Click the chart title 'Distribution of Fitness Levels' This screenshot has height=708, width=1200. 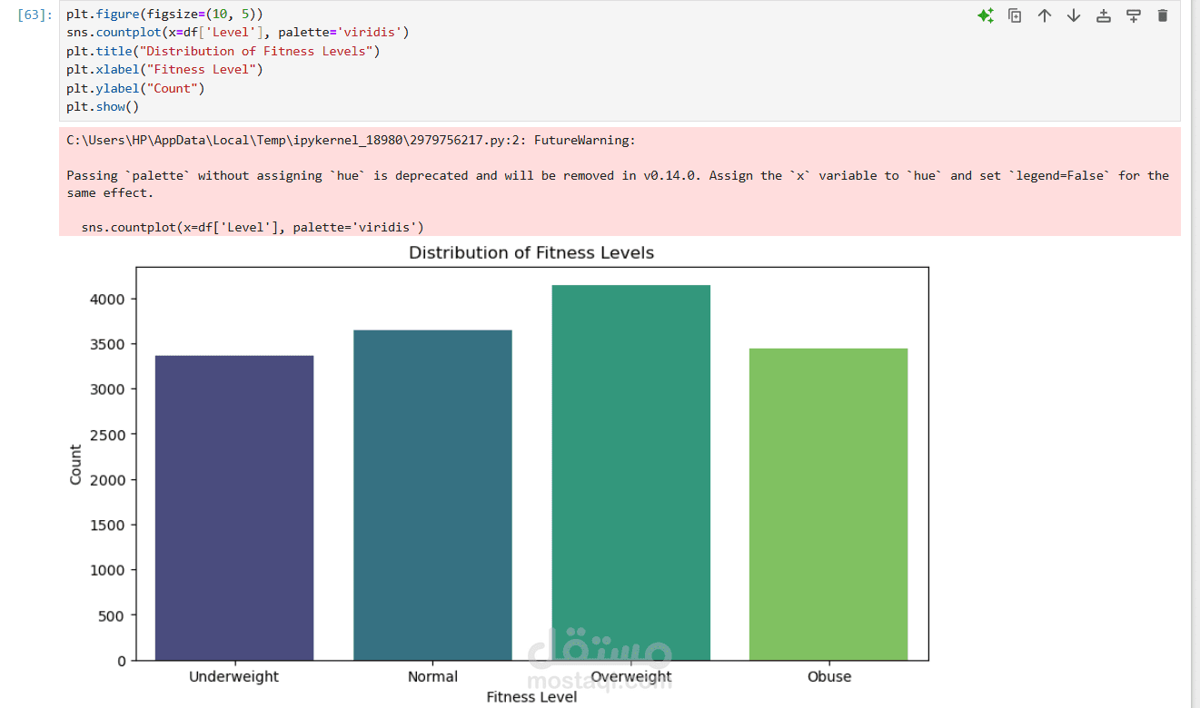click(531, 252)
